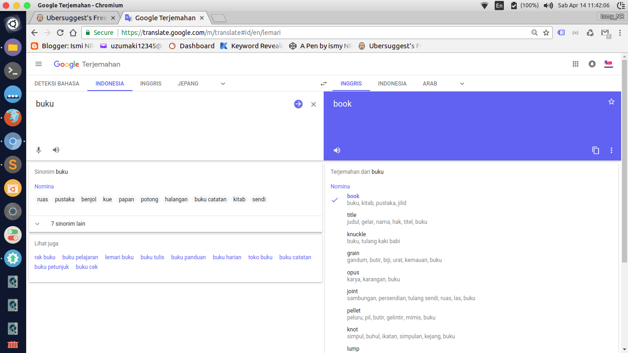Bookmark this page with star icon
This screenshot has width=628, height=353.
pyautogui.click(x=546, y=33)
